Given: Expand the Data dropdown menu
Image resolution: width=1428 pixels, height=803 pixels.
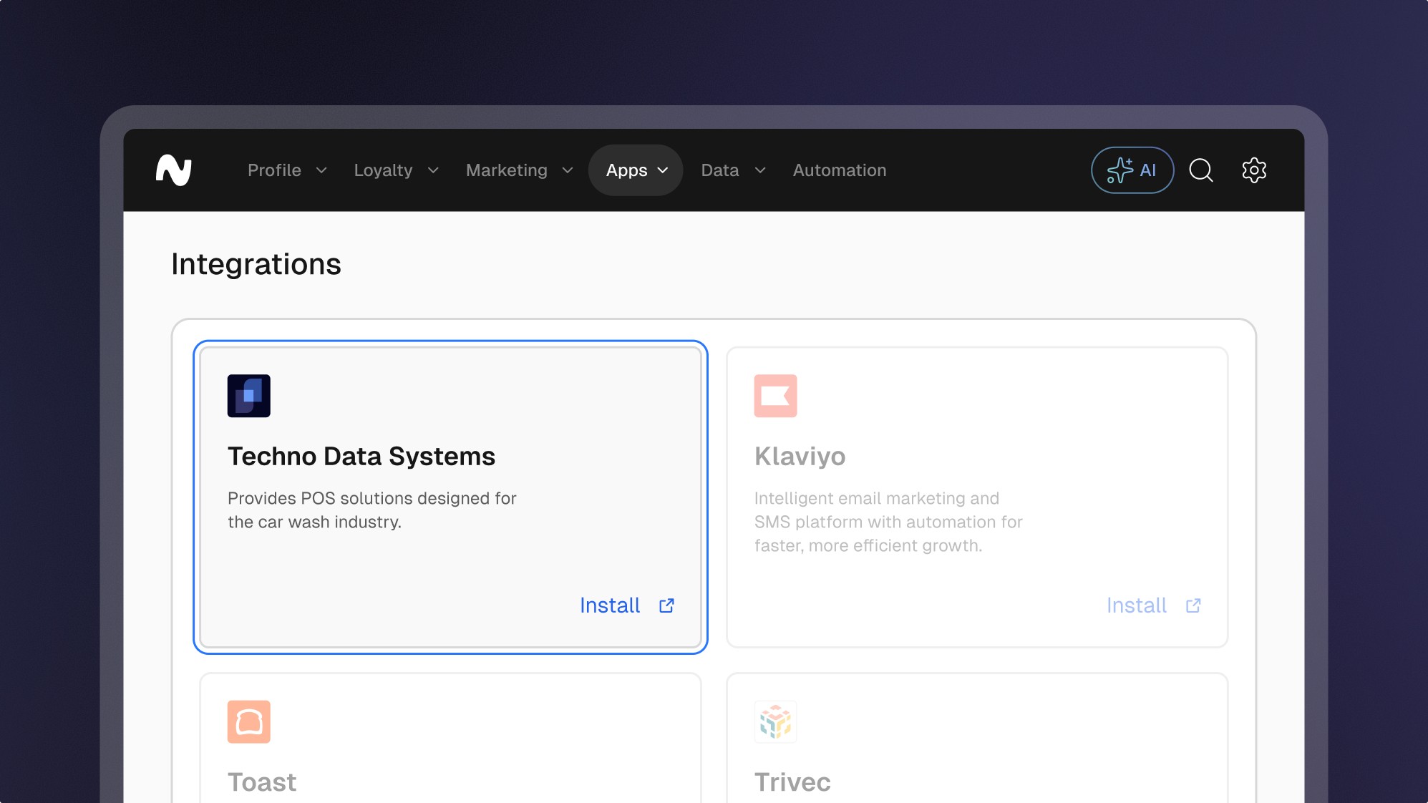Looking at the screenshot, I should pyautogui.click(x=733, y=170).
